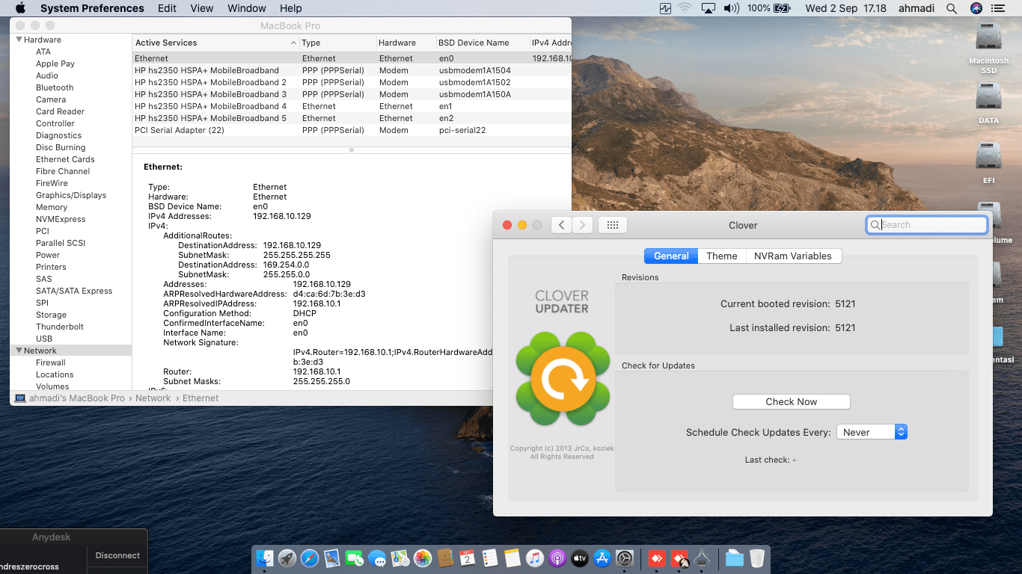Go back in the Clover preferences pane

[x=561, y=225]
